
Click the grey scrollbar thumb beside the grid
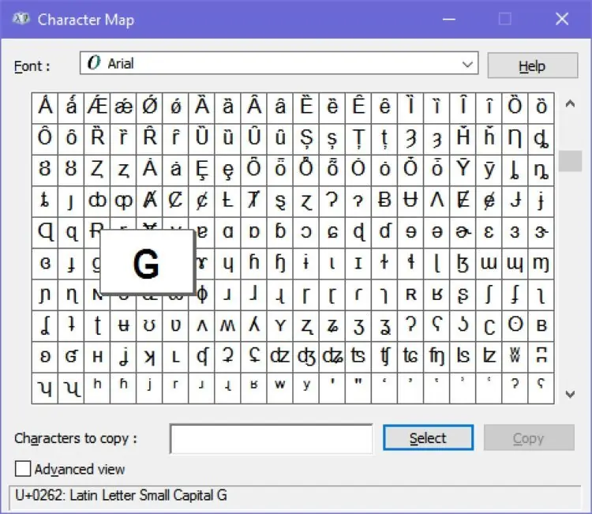pyautogui.click(x=570, y=161)
